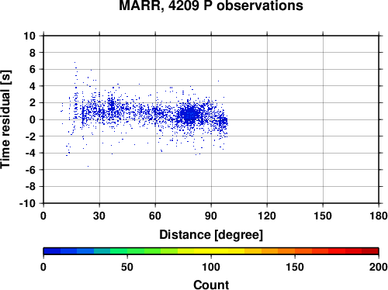Click the Distance [degree] axis label
Viewport: 388px width, 290px height.
point(211,235)
